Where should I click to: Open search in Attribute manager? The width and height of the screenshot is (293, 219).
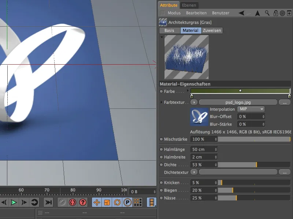tap(267, 13)
